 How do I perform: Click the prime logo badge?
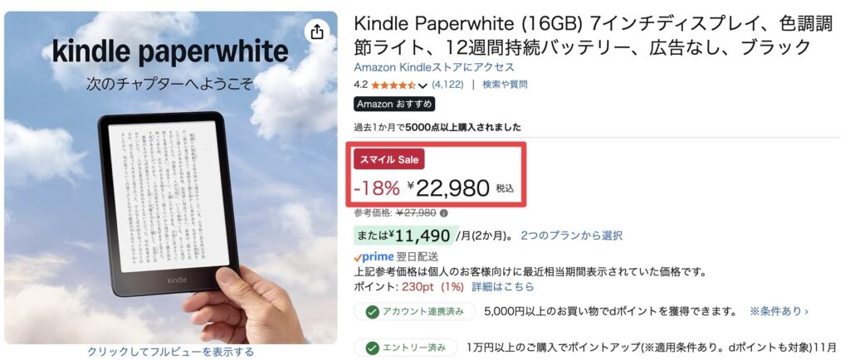tap(374, 257)
